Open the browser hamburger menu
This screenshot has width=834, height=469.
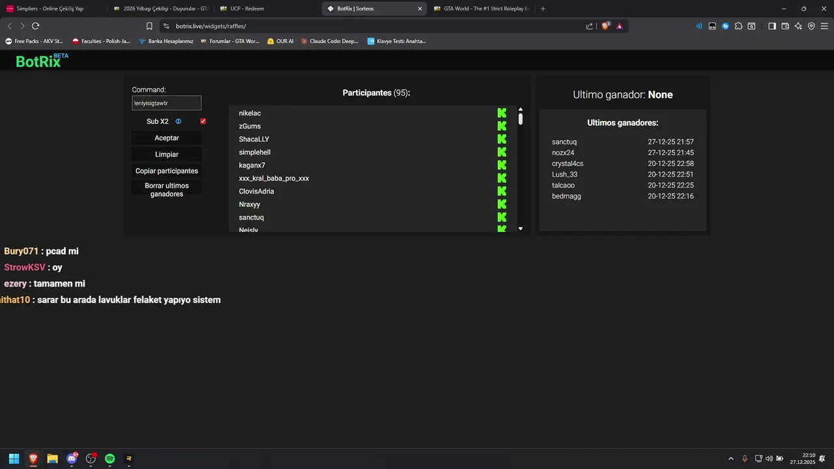tap(824, 26)
